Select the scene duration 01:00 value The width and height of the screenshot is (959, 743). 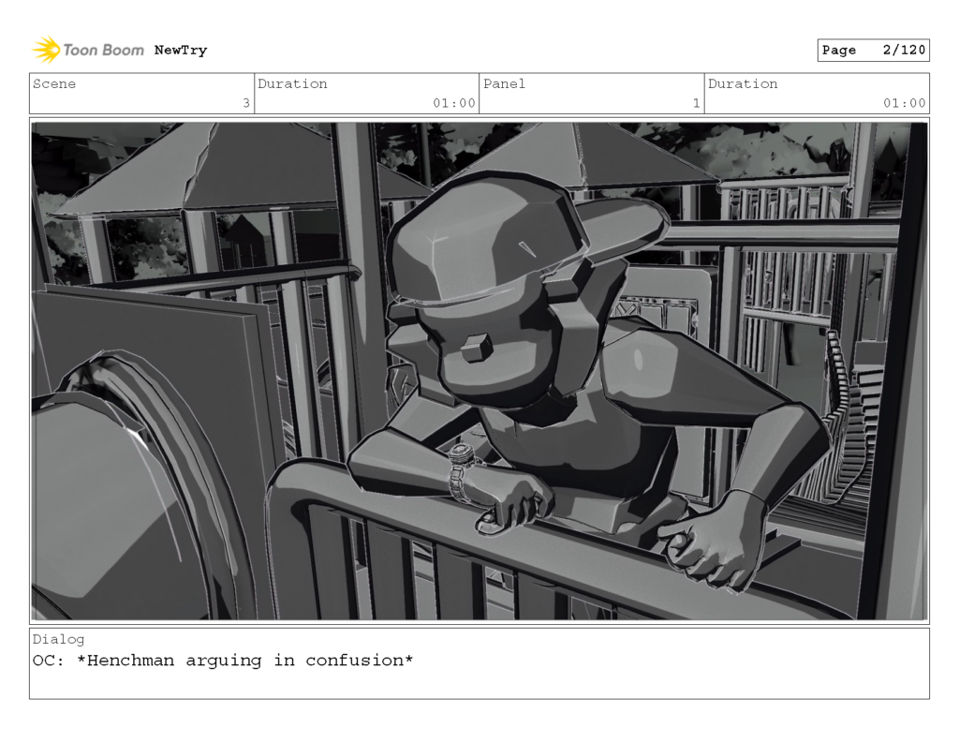452,103
